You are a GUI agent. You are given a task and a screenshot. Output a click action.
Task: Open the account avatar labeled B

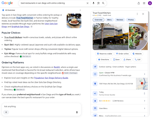[150, 3]
